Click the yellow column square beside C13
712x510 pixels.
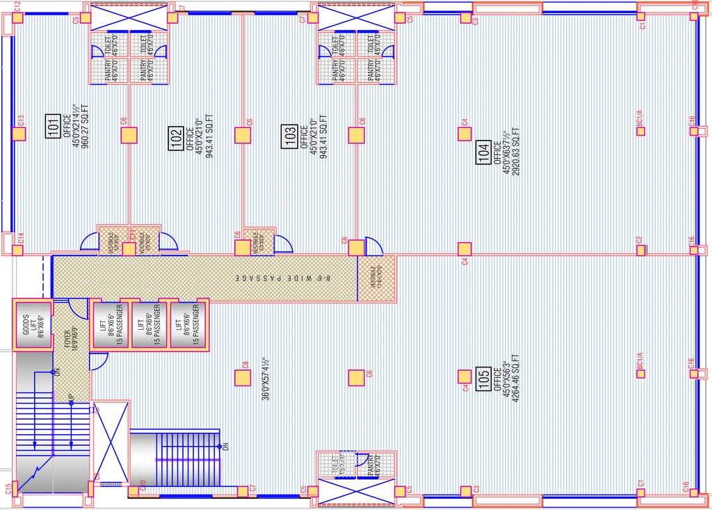[x=19, y=134]
